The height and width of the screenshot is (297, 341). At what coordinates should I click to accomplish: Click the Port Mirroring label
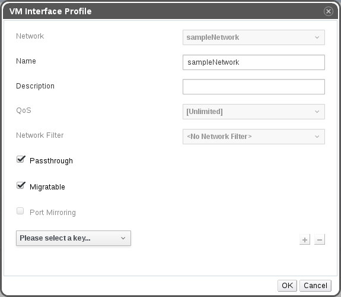point(53,212)
